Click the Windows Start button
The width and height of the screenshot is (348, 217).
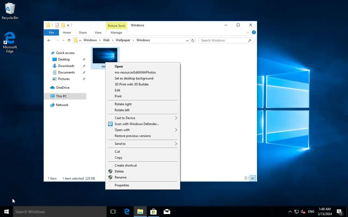click(7, 212)
